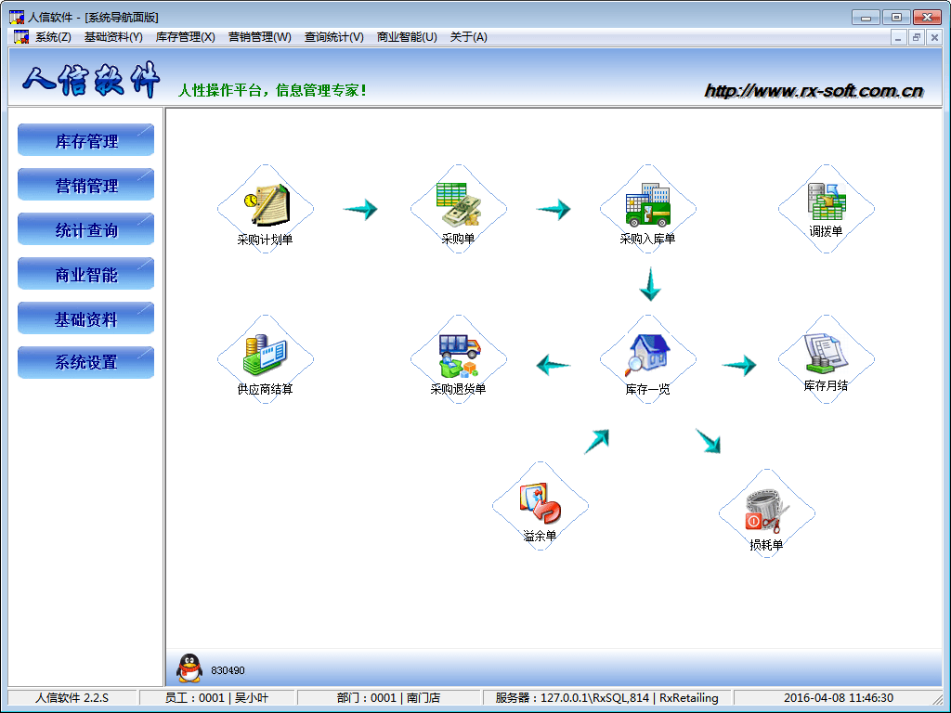Click the inner window restore button in menu bar
Viewport: 951px width, 713px height.
(916, 37)
